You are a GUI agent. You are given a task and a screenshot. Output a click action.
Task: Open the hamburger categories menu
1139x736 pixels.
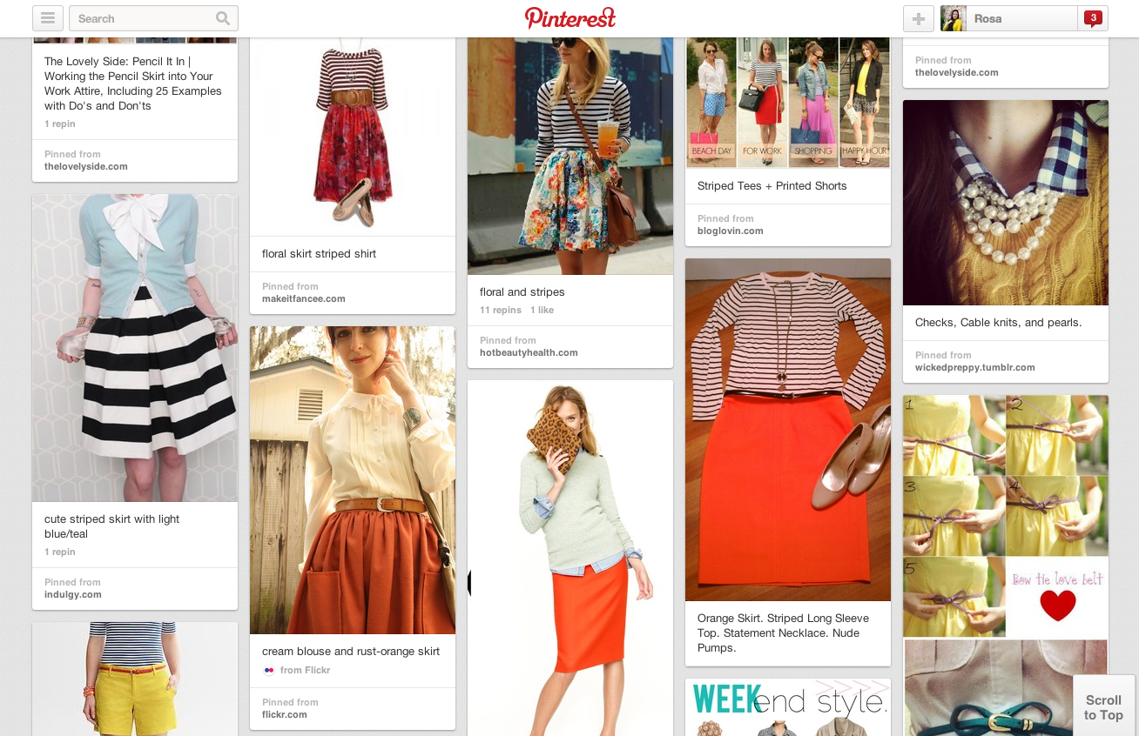[48, 18]
